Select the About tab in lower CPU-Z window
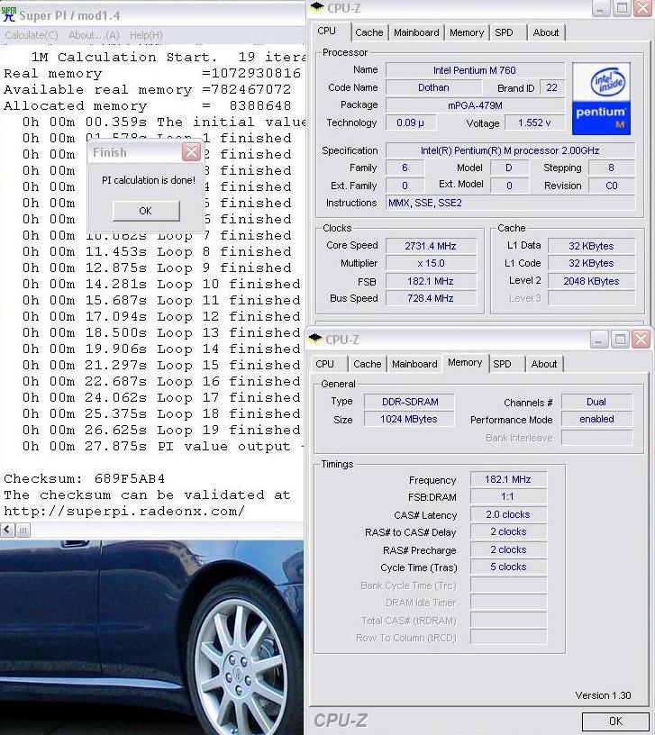The image size is (655, 735). pyautogui.click(x=544, y=364)
